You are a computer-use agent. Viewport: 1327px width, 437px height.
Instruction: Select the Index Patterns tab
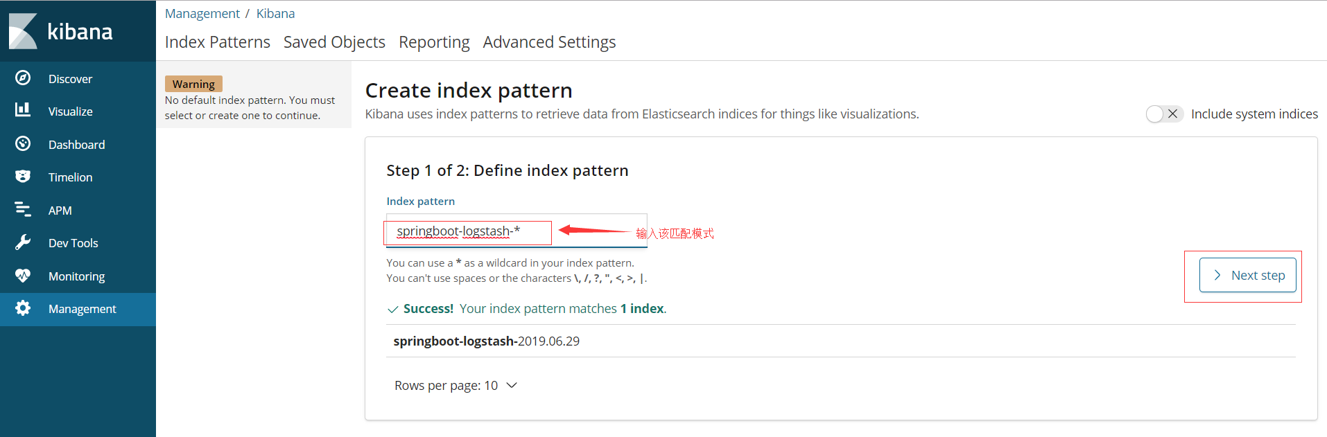(x=218, y=42)
